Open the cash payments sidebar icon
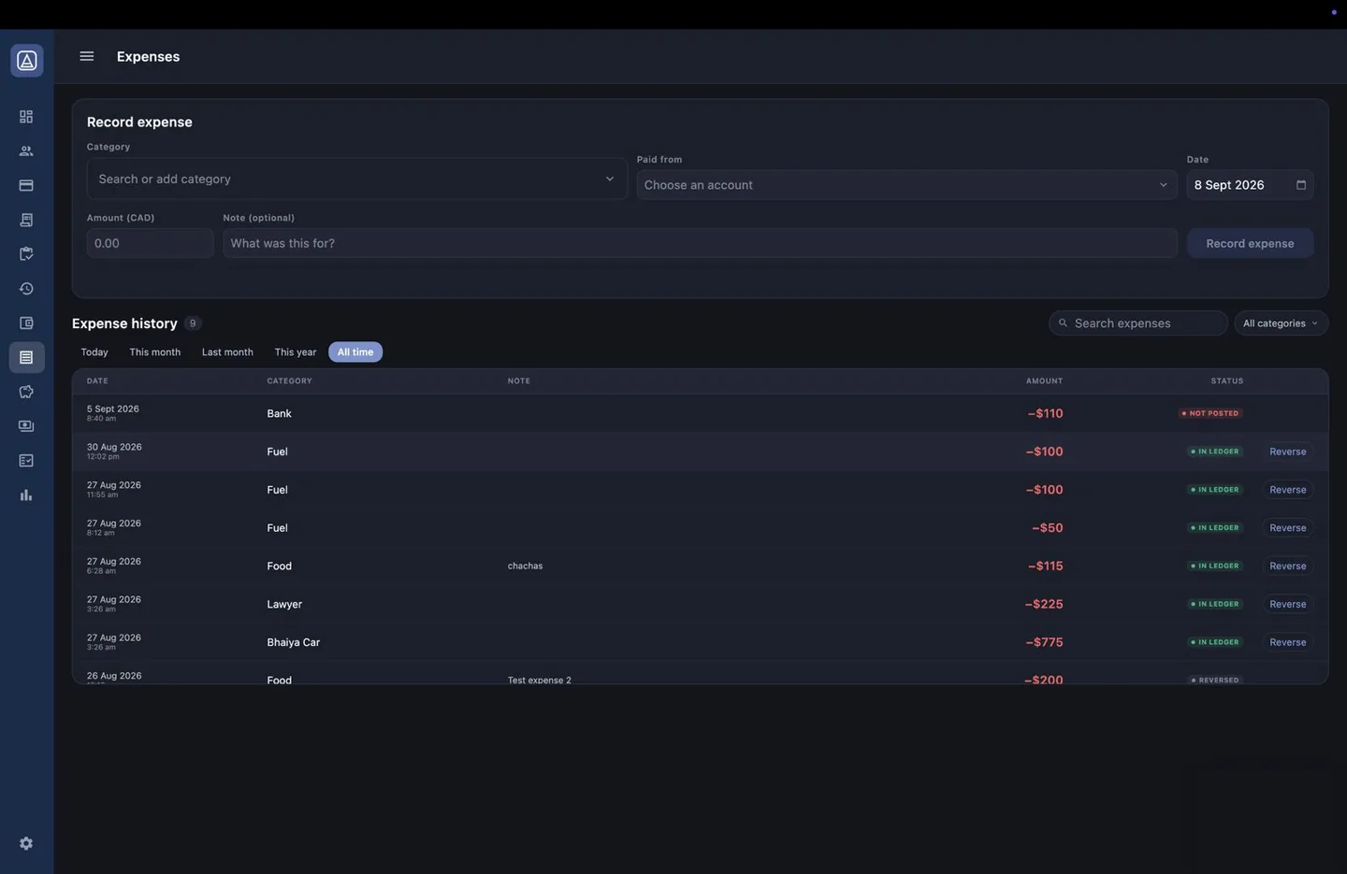Screen dimensions: 1347x874 click(x=26, y=426)
